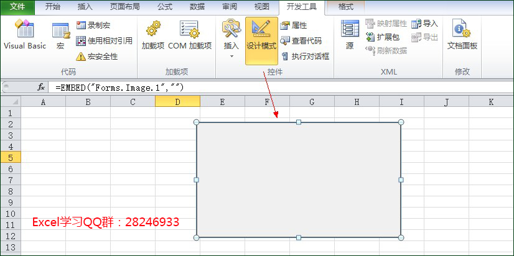Open 文档面板 document panel
Viewport: 514px width, 256px height.
point(462,35)
